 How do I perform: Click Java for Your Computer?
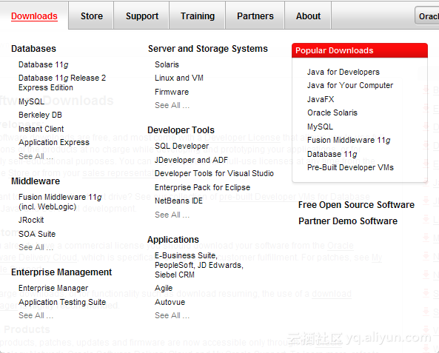[x=350, y=85]
